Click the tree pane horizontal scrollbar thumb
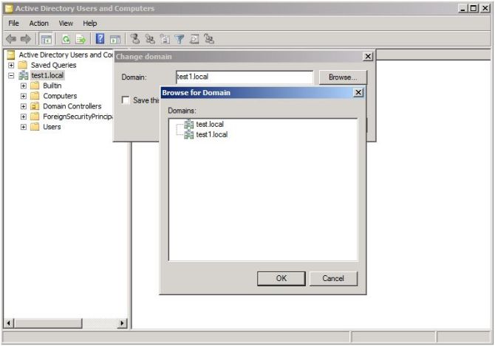 coord(47,323)
